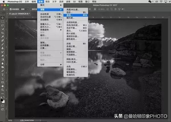Screen dimensions: 171x122
Task: Select the Rectangular Marquee tool
Action: (x=3, y=22)
